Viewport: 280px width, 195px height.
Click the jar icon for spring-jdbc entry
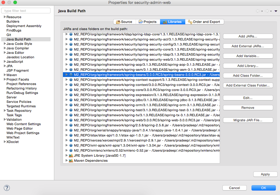(71, 100)
